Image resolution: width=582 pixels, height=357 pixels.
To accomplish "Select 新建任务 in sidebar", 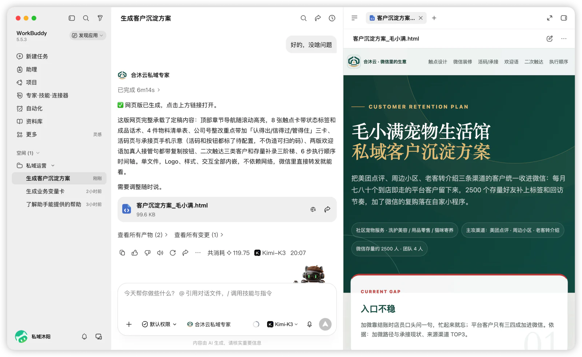I will click(59, 56).
